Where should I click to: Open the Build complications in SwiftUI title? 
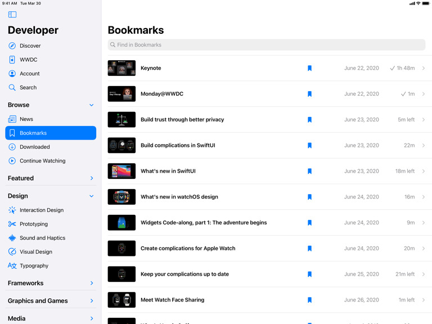tap(178, 145)
